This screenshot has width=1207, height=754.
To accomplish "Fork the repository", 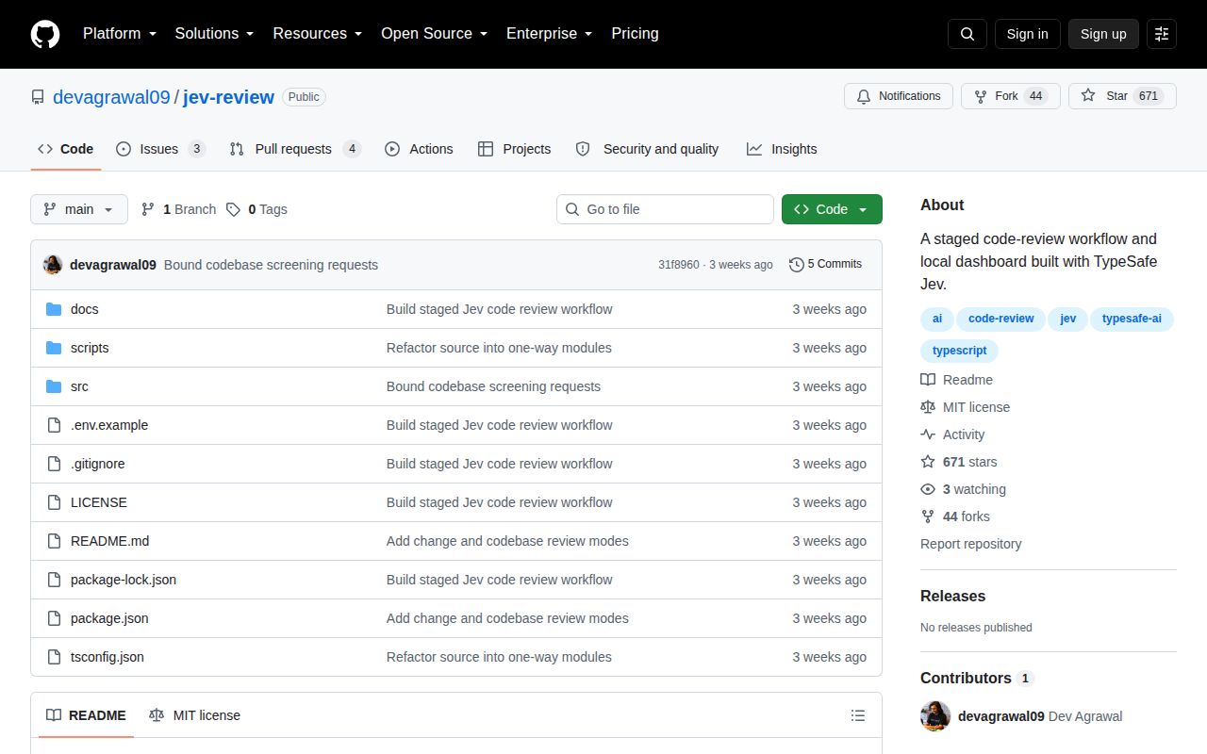I will pos(1011,96).
